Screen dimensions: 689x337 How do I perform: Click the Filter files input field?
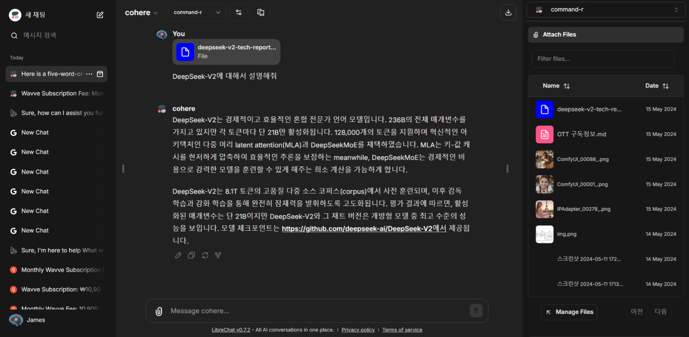click(x=603, y=59)
